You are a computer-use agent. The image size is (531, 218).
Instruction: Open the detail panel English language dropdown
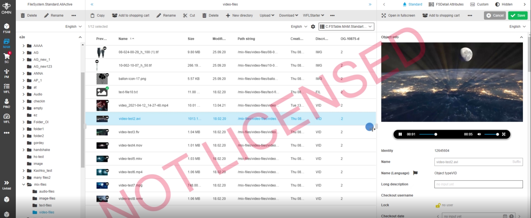pos(518,27)
